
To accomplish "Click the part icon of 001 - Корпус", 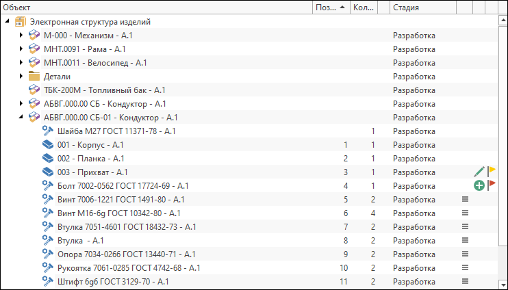I will tap(48, 145).
